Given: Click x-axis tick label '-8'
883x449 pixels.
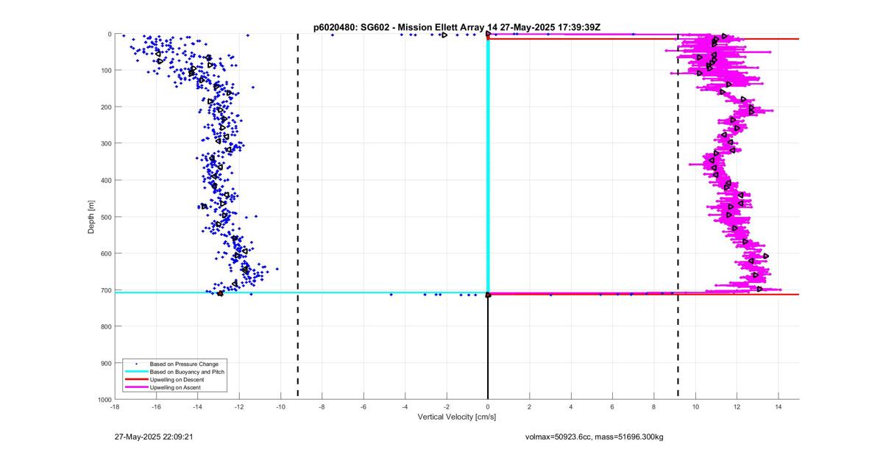Looking at the screenshot, I should pyautogui.click(x=322, y=406).
